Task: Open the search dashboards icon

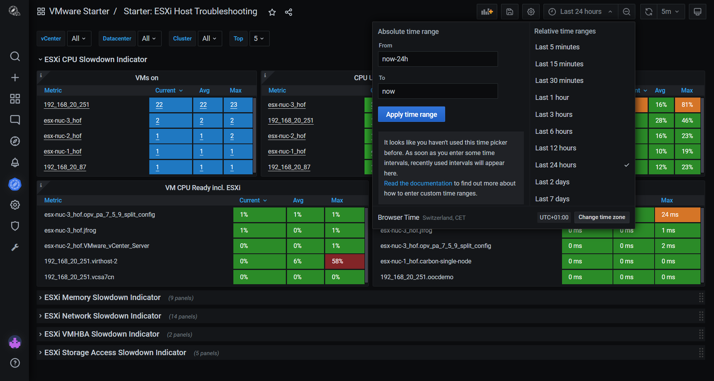Action: pos(15,56)
